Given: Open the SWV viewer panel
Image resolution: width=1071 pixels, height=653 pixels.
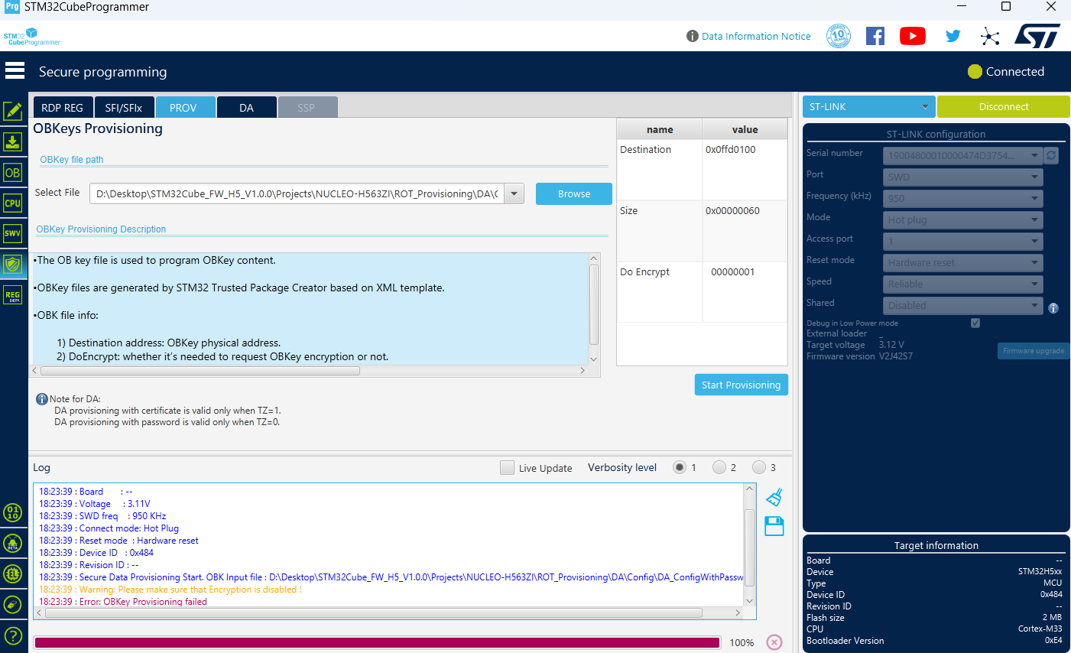Looking at the screenshot, I should point(13,233).
